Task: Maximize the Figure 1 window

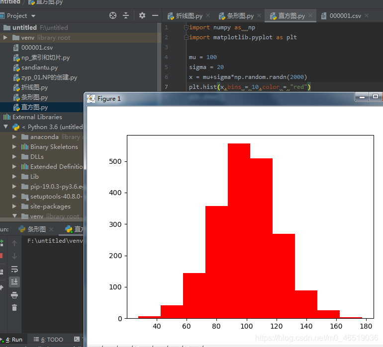Action: [376, 97]
